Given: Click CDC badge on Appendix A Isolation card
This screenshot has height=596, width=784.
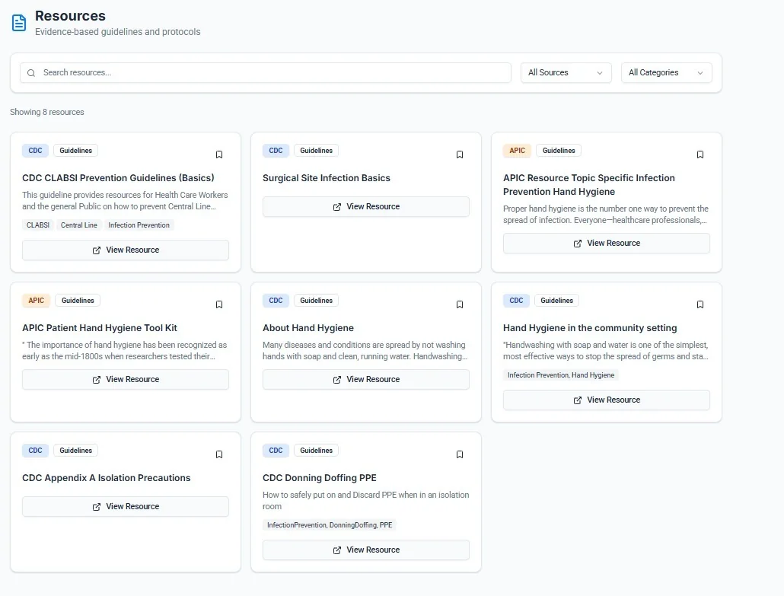Looking at the screenshot, I should pos(36,451).
